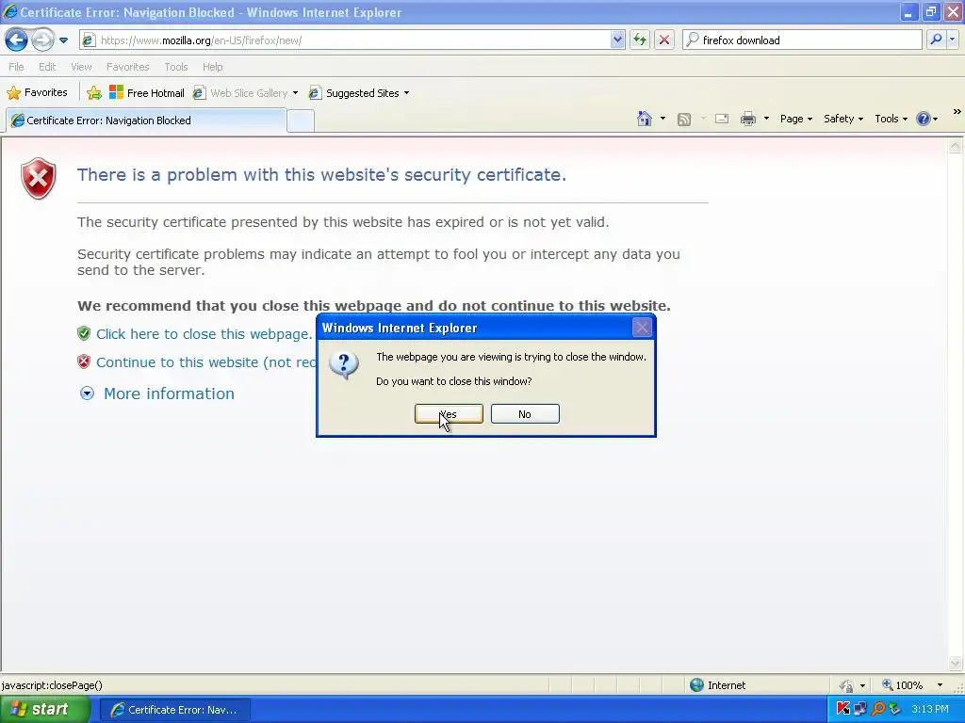This screenshot has height=723, width=965.
Task: Click the green shield icon beside close link
Action: click(84, 333)
